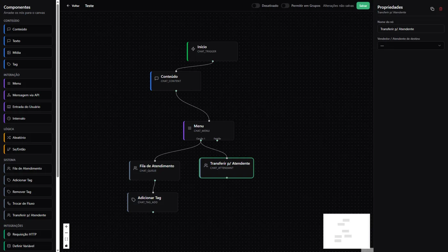Click the Fila de Atendimento sidebar component

tap(28, 168)
